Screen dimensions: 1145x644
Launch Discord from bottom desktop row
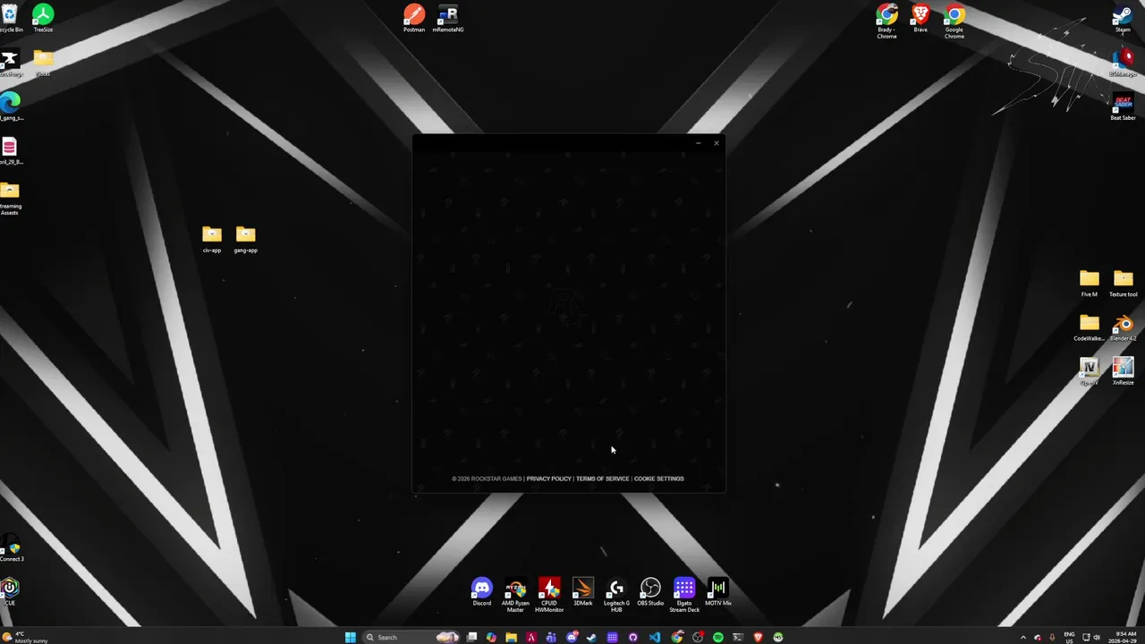coord(482,592)
